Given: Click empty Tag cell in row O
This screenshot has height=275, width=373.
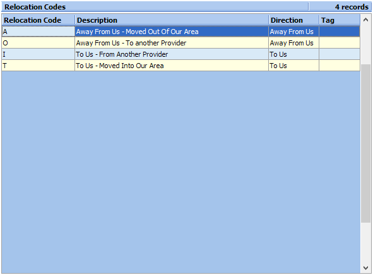Looking at the screenshot, I should (x=340, y=43).
